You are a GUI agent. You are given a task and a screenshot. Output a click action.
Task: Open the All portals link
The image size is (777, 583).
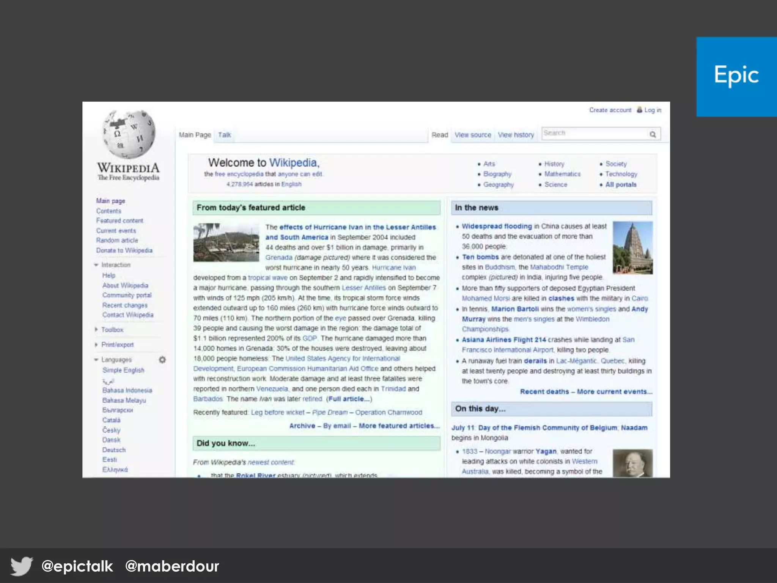[x=621, y=184]
